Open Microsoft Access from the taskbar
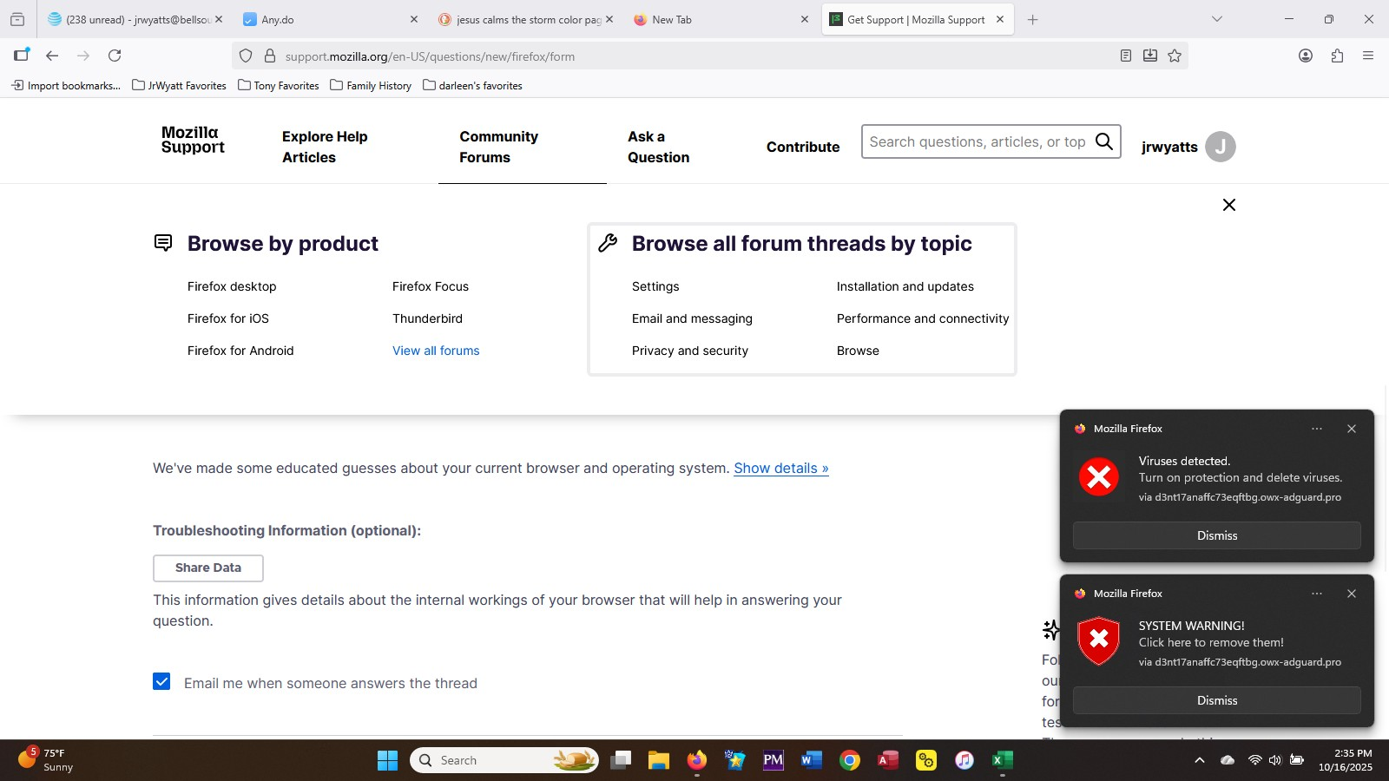This screenshot has width=1389, height=781. coord(888,760)
